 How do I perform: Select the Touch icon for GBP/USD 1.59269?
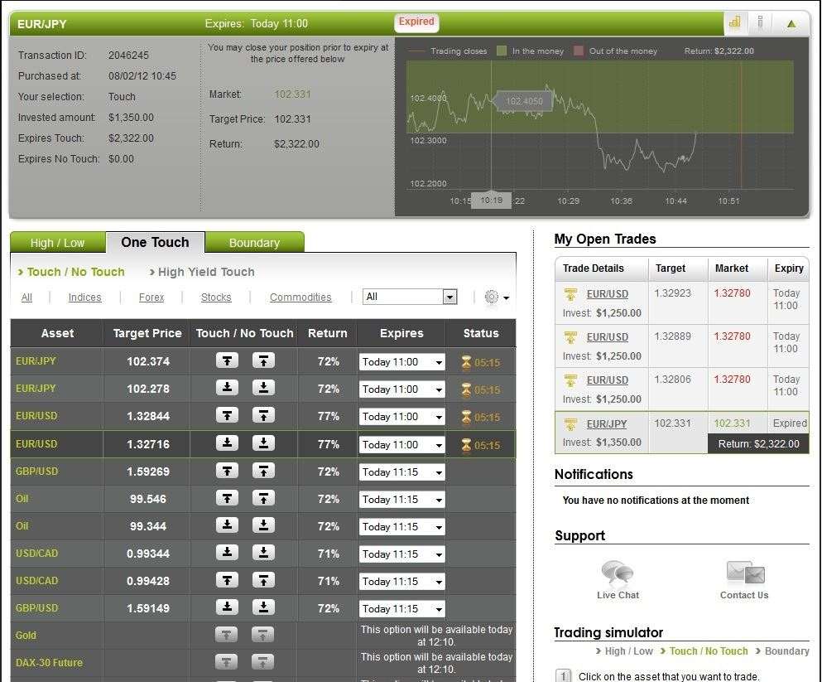[x=225, y=472]
